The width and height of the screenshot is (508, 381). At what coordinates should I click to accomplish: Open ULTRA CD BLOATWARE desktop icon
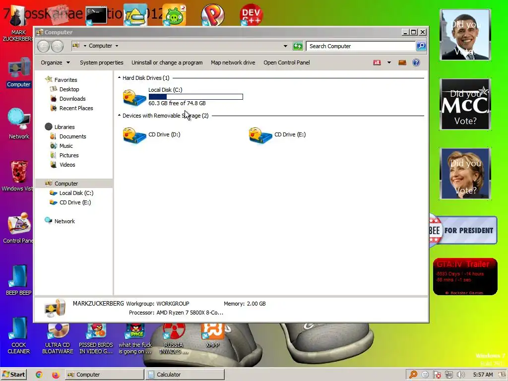[x=58, y=338]
